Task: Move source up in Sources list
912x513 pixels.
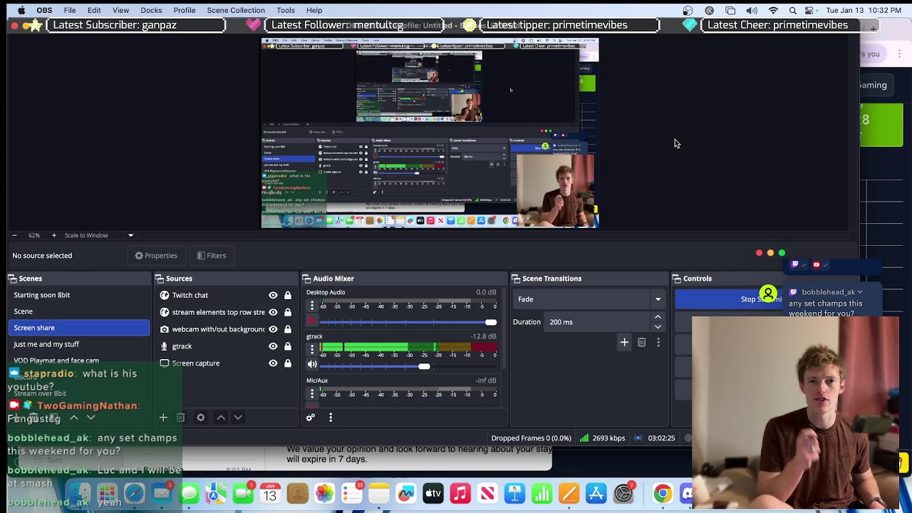Action: tap(221, 418)
